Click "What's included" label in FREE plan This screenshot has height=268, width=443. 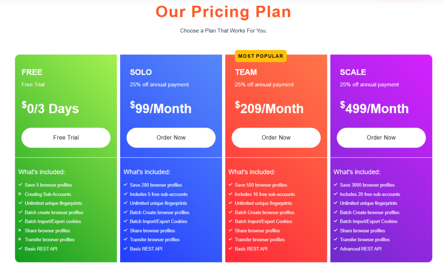(42, 171)
